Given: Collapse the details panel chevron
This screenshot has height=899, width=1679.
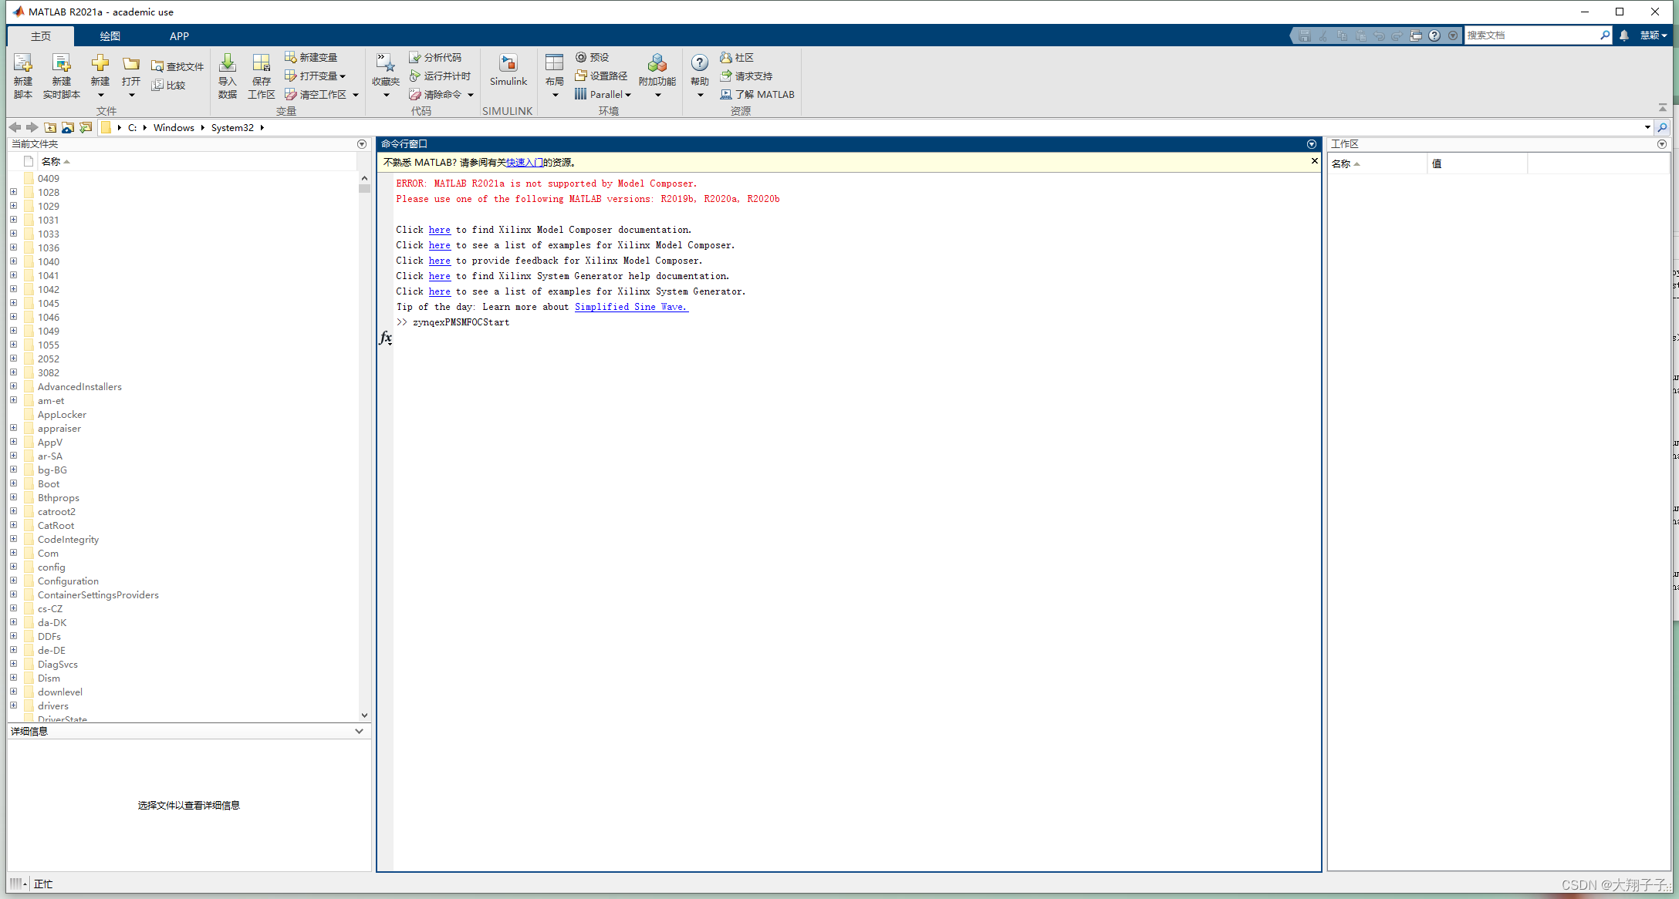Looking at the screenshot, I should (x=359, y=731).
